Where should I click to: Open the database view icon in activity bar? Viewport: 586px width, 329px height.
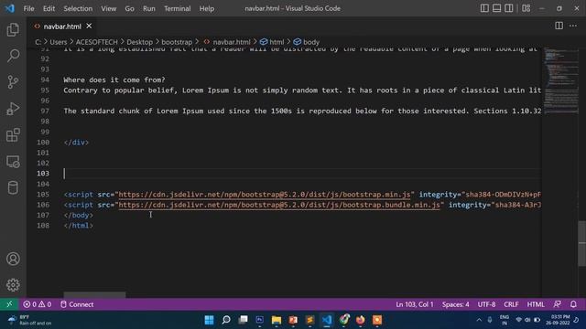(13, 187)
